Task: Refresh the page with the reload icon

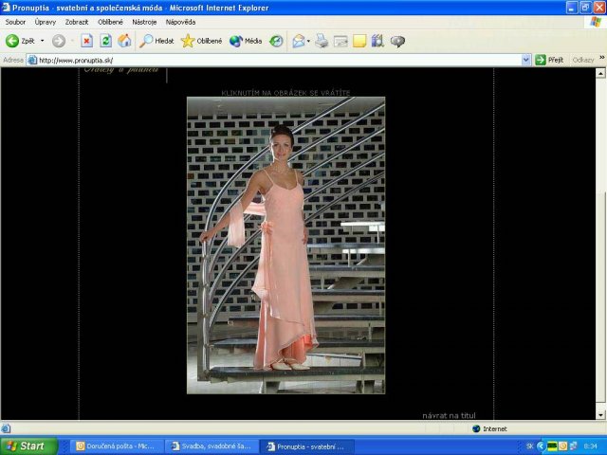Action: pyautogui.click(x=105, y=41)
